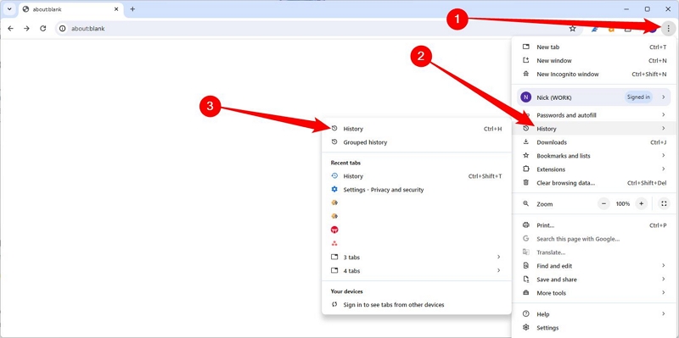Open the Nick (WORK) profile entry

point(593,97)
